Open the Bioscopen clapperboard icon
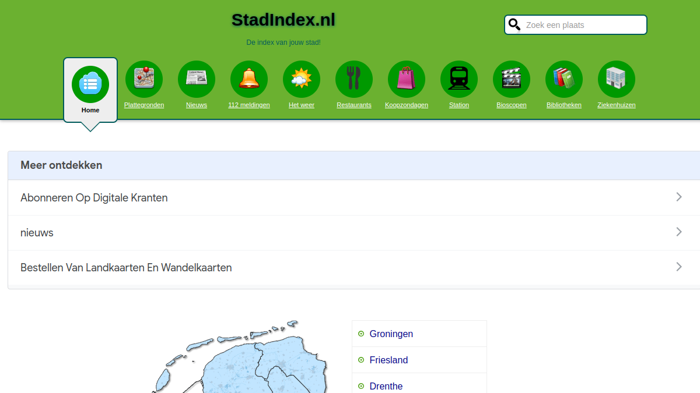 (512, 79)
